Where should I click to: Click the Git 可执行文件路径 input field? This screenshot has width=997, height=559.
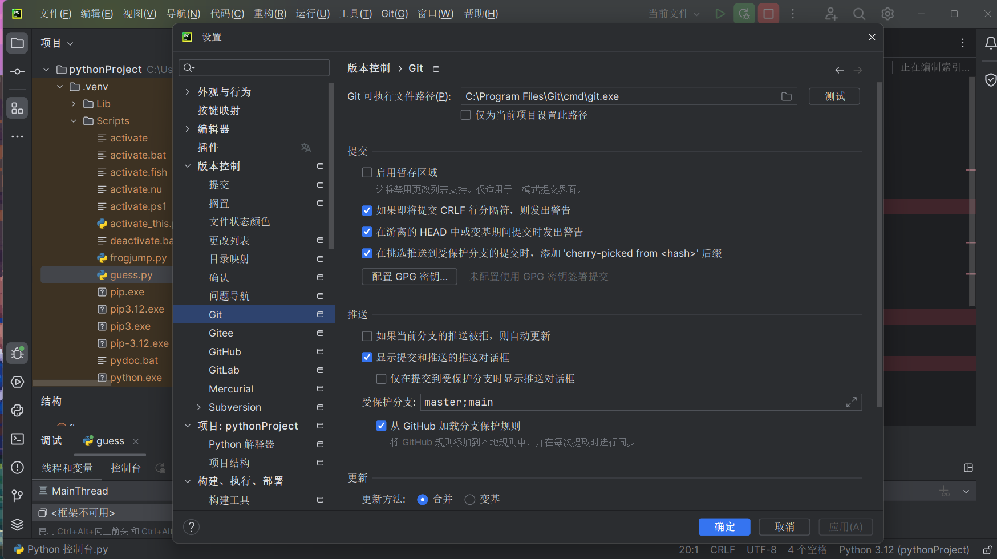click(x=629, y=96)
